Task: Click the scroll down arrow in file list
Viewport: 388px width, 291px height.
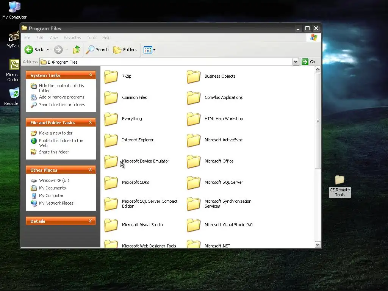Action: tap(318, 245)
